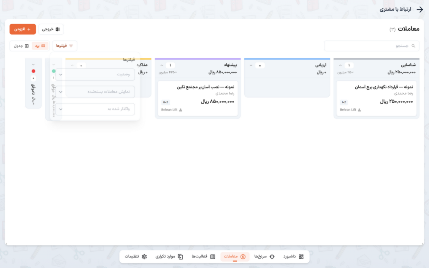Open the وضعیت status dropdown

coord(95,75)
